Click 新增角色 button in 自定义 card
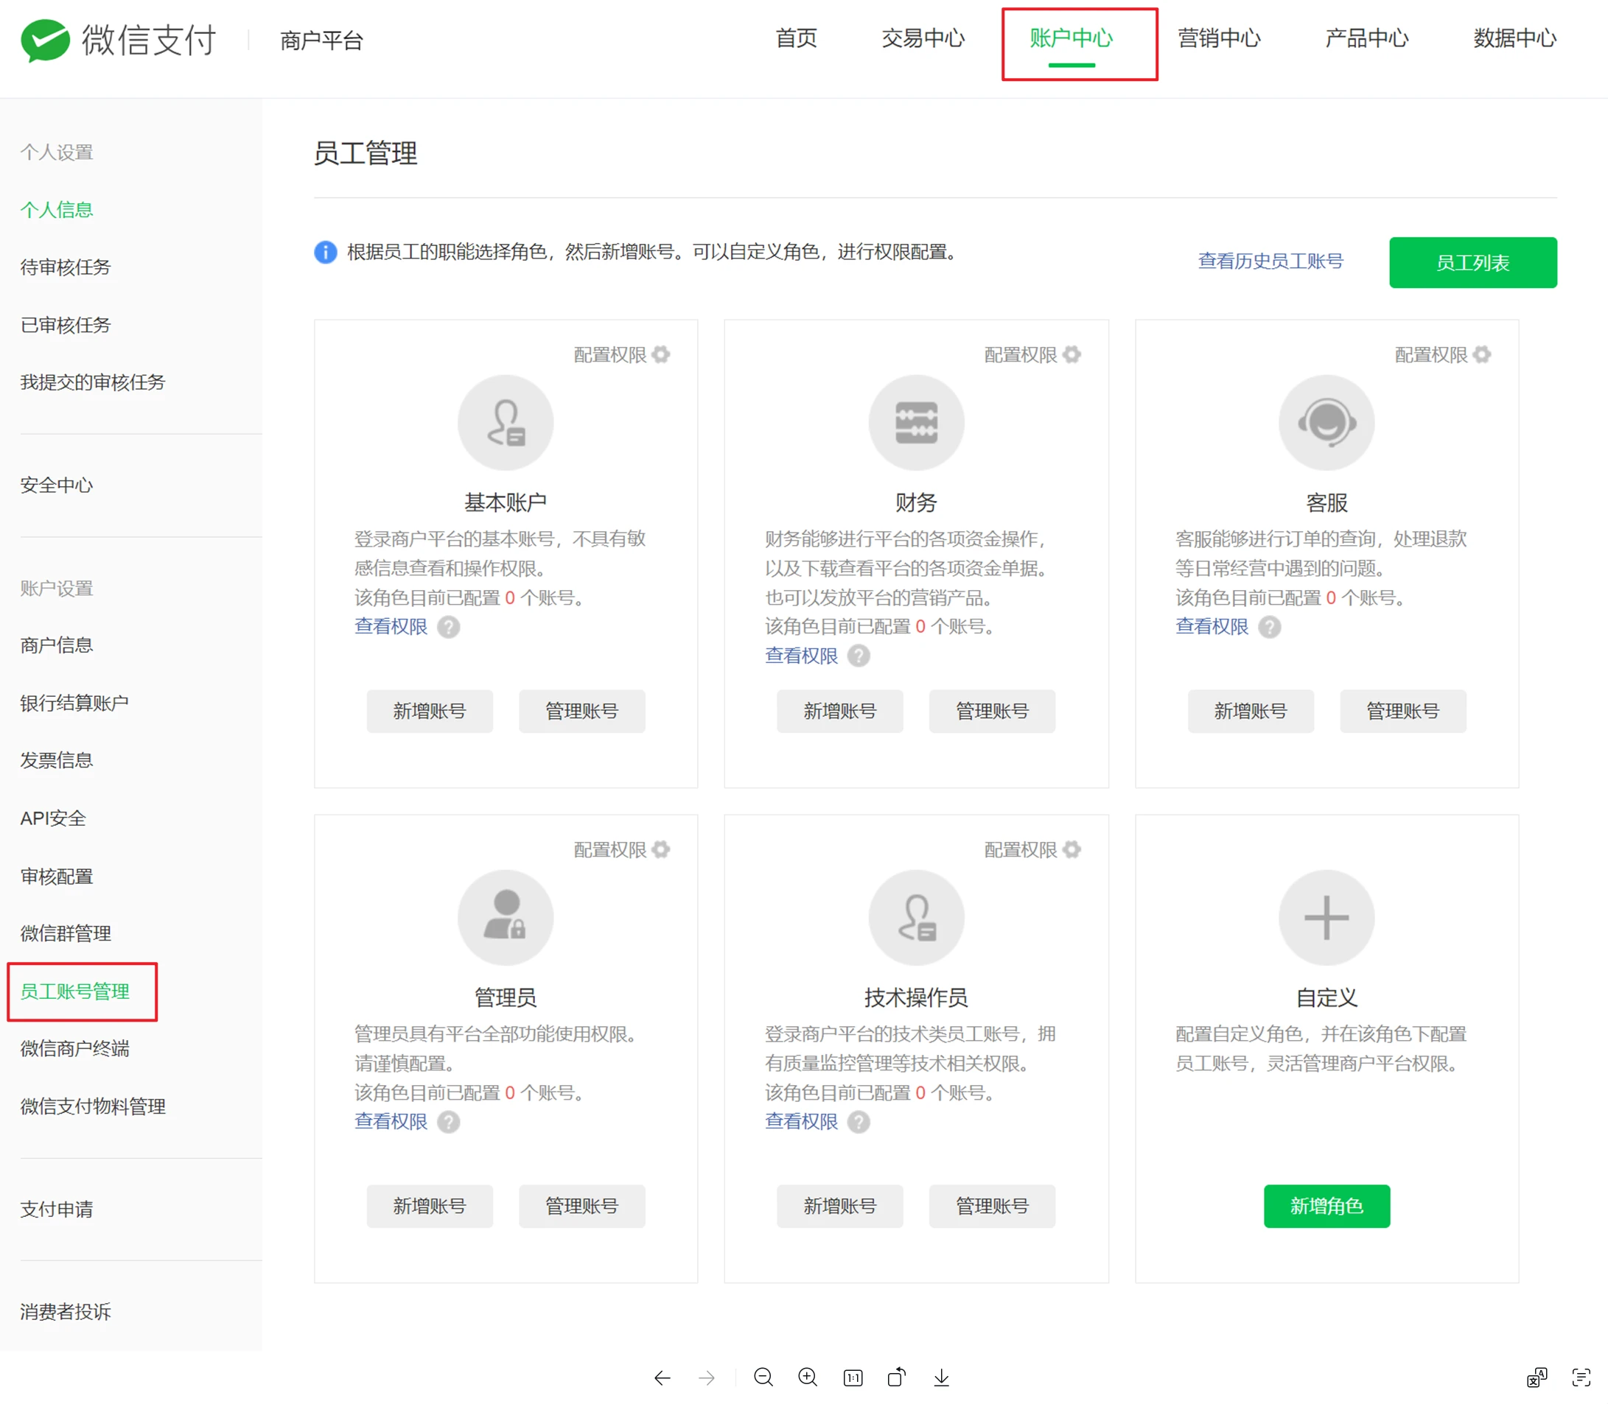 (1326, 1207)
